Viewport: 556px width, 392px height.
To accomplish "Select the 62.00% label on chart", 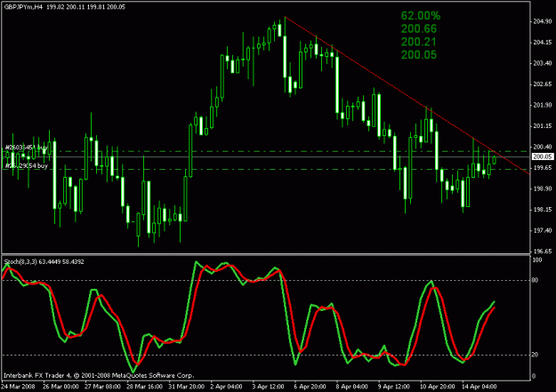I will 421,16.
